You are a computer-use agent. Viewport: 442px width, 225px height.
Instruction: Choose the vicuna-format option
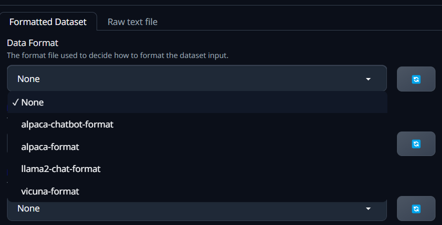50,191
